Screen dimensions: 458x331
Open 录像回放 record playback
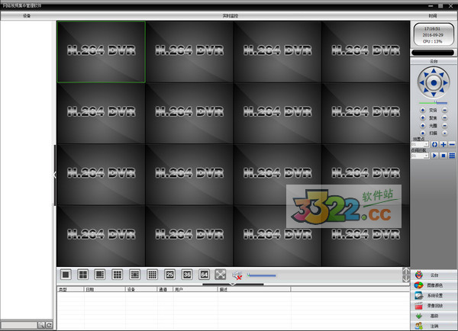(x=434, y=306)
